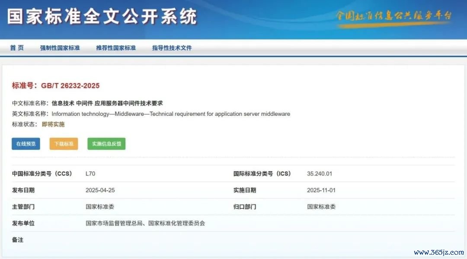Screen dimensions: 467x259
Task: Open the 强制性国家标准 tab
Action: click(x=60, y=48)
